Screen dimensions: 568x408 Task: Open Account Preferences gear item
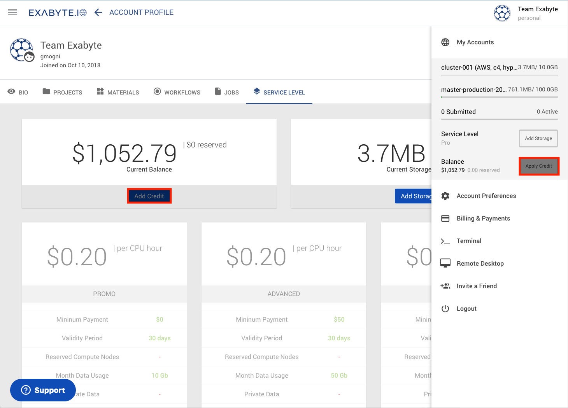pos(486,196)
